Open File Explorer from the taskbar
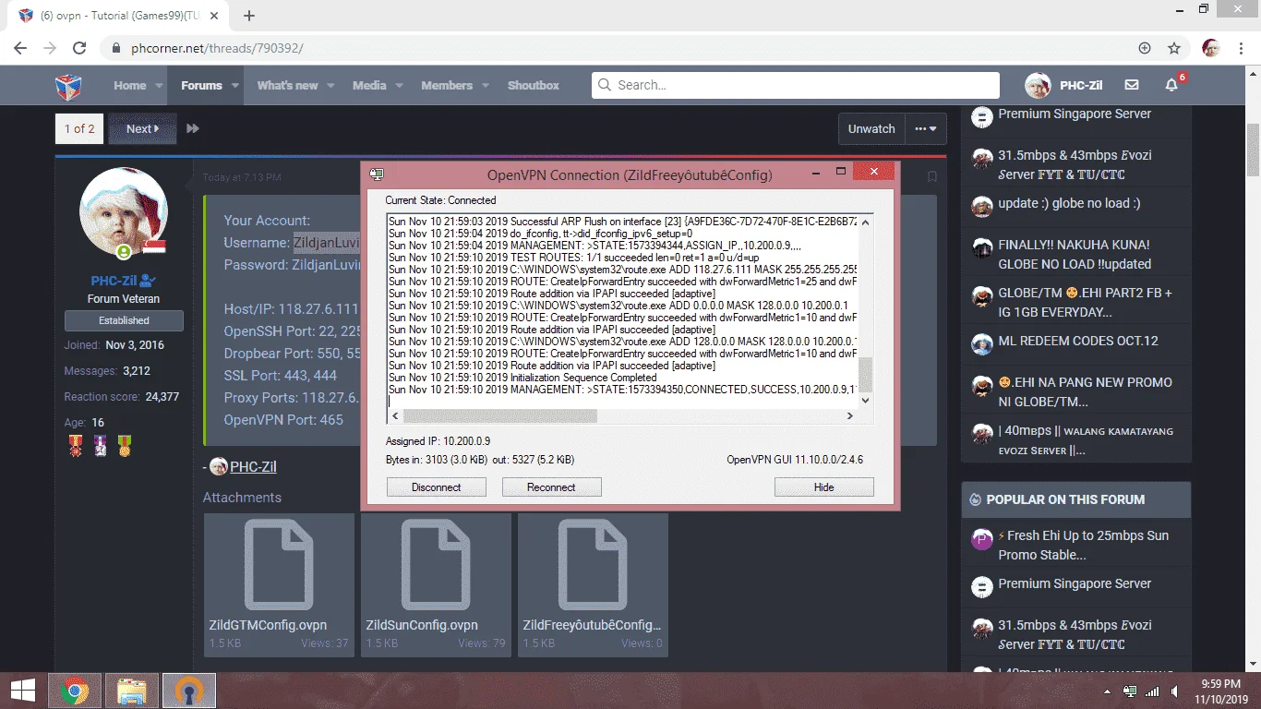This screenshot has width=1261, height=709. [132, 691]
